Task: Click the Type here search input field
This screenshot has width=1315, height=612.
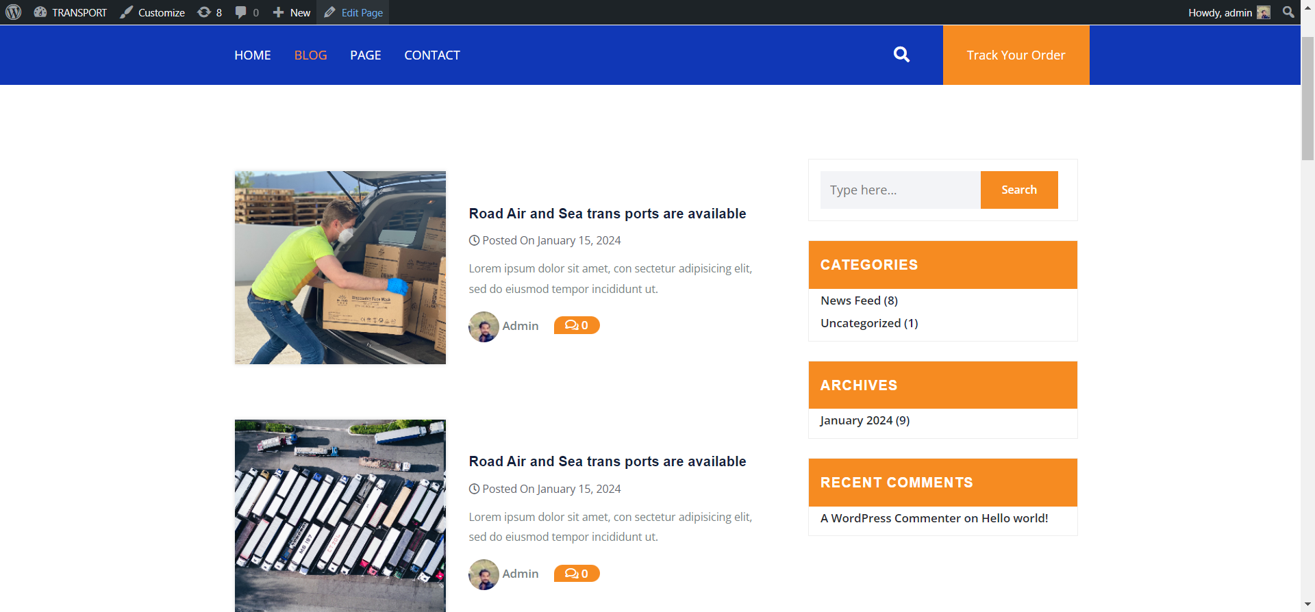Action: 900,190
